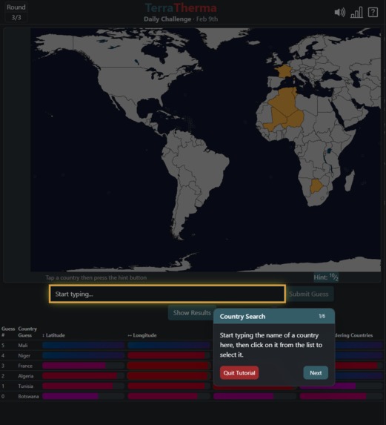This screenshot has height=425, width=386.
Task: Click the Botswana guess row name
Action: click(x=28, y=396)
